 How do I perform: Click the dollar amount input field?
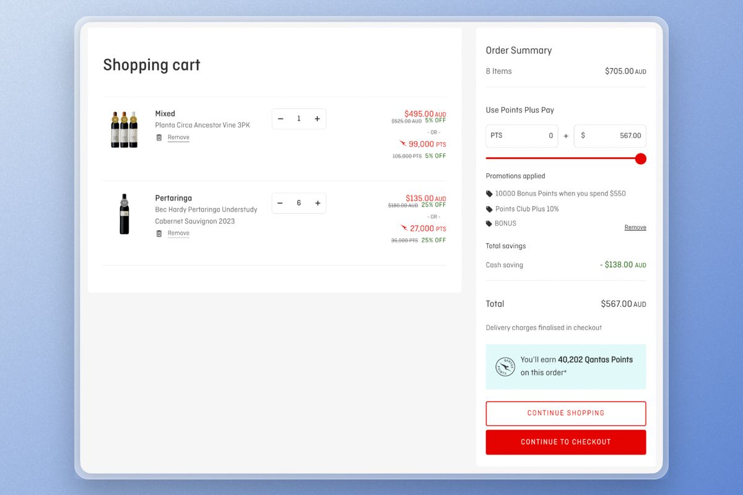point(610,136)
